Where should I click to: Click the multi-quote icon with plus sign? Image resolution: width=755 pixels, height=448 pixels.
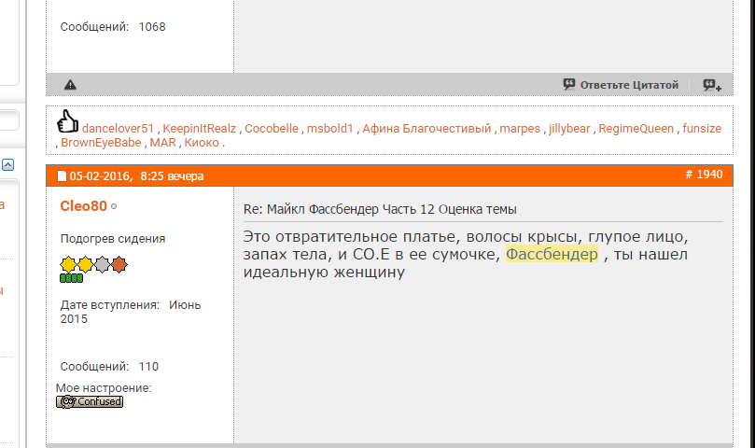711,85
